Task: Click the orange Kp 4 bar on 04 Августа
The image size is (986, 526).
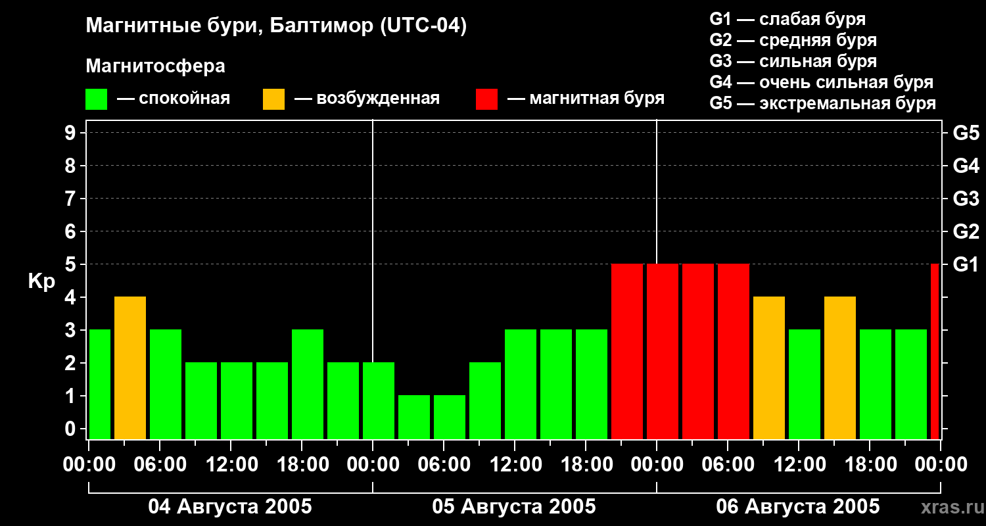Action: pyautogui.click(x=130, y=368)
